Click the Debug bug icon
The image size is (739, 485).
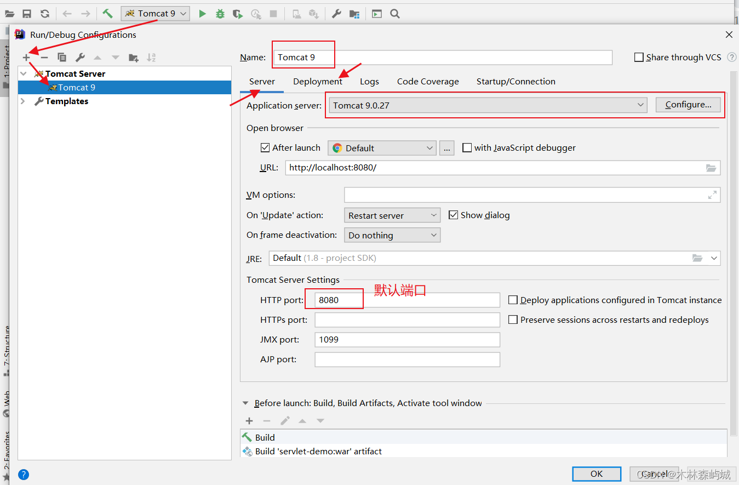220,14
